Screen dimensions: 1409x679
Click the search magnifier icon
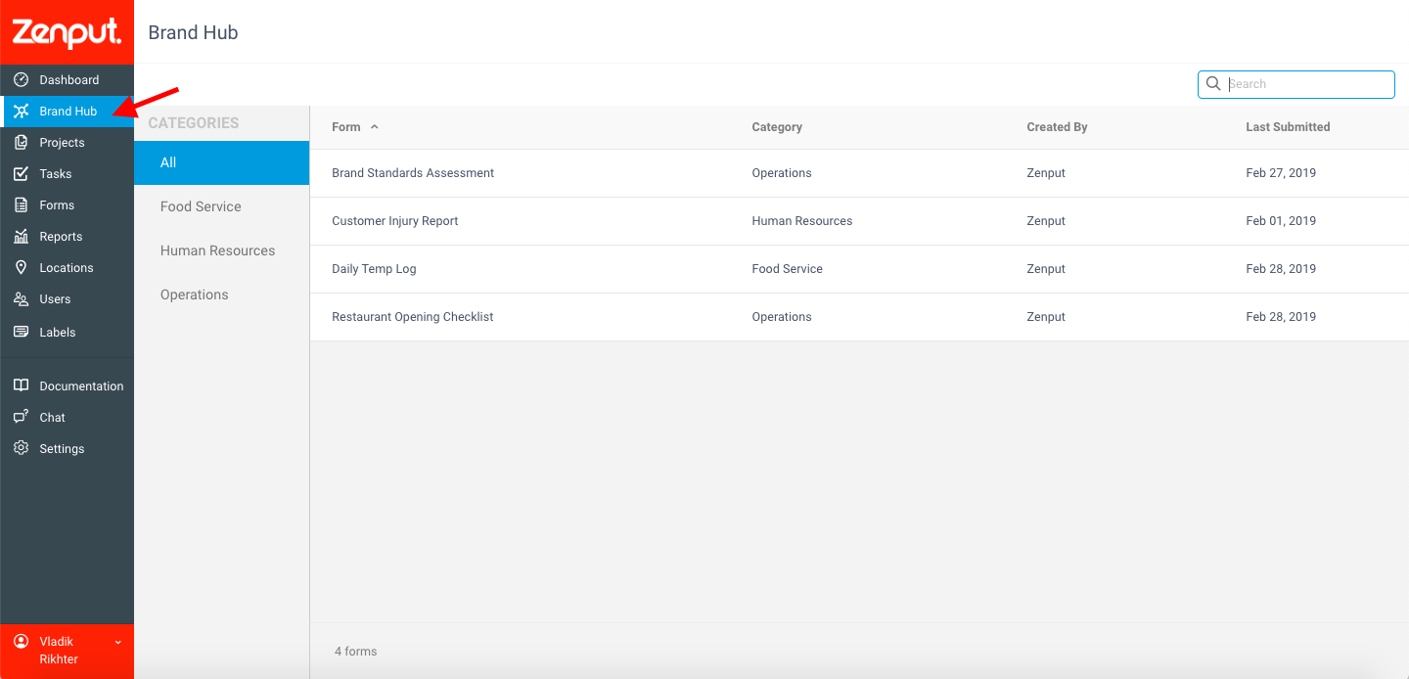(1213, 84)
